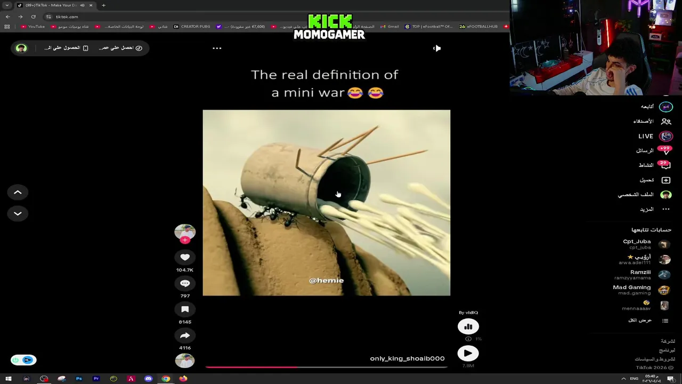Go to the next video arrow
682x384 pixels.
tap(18, 213)
